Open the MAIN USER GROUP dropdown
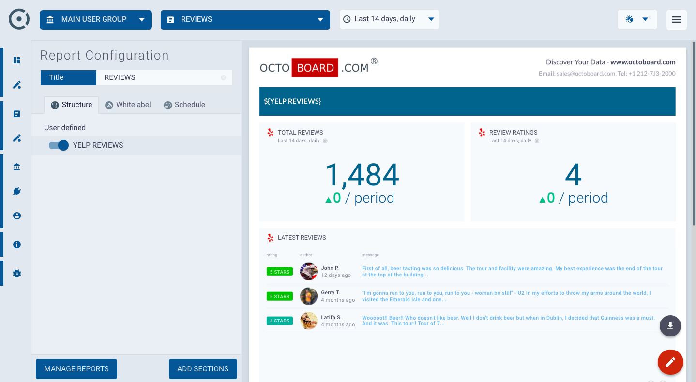 click(x=96, y=20)
